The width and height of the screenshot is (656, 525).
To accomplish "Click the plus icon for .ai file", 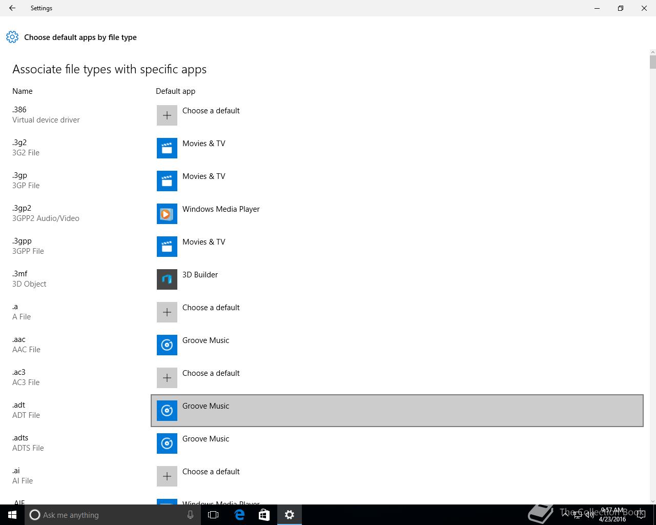I will tap(167, 476).
